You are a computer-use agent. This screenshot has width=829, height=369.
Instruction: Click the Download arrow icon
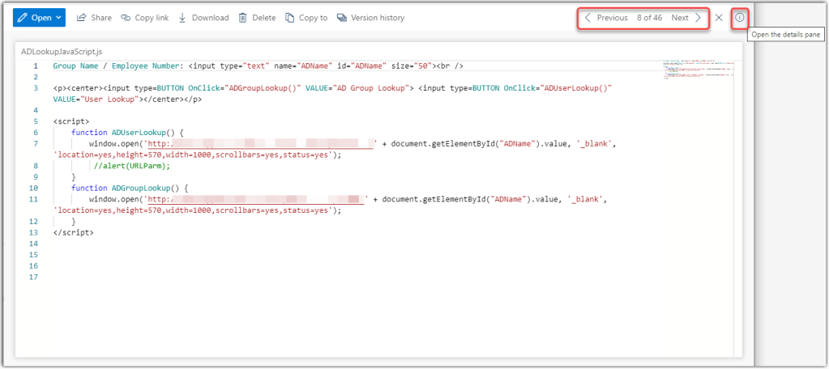click(182, 18)
